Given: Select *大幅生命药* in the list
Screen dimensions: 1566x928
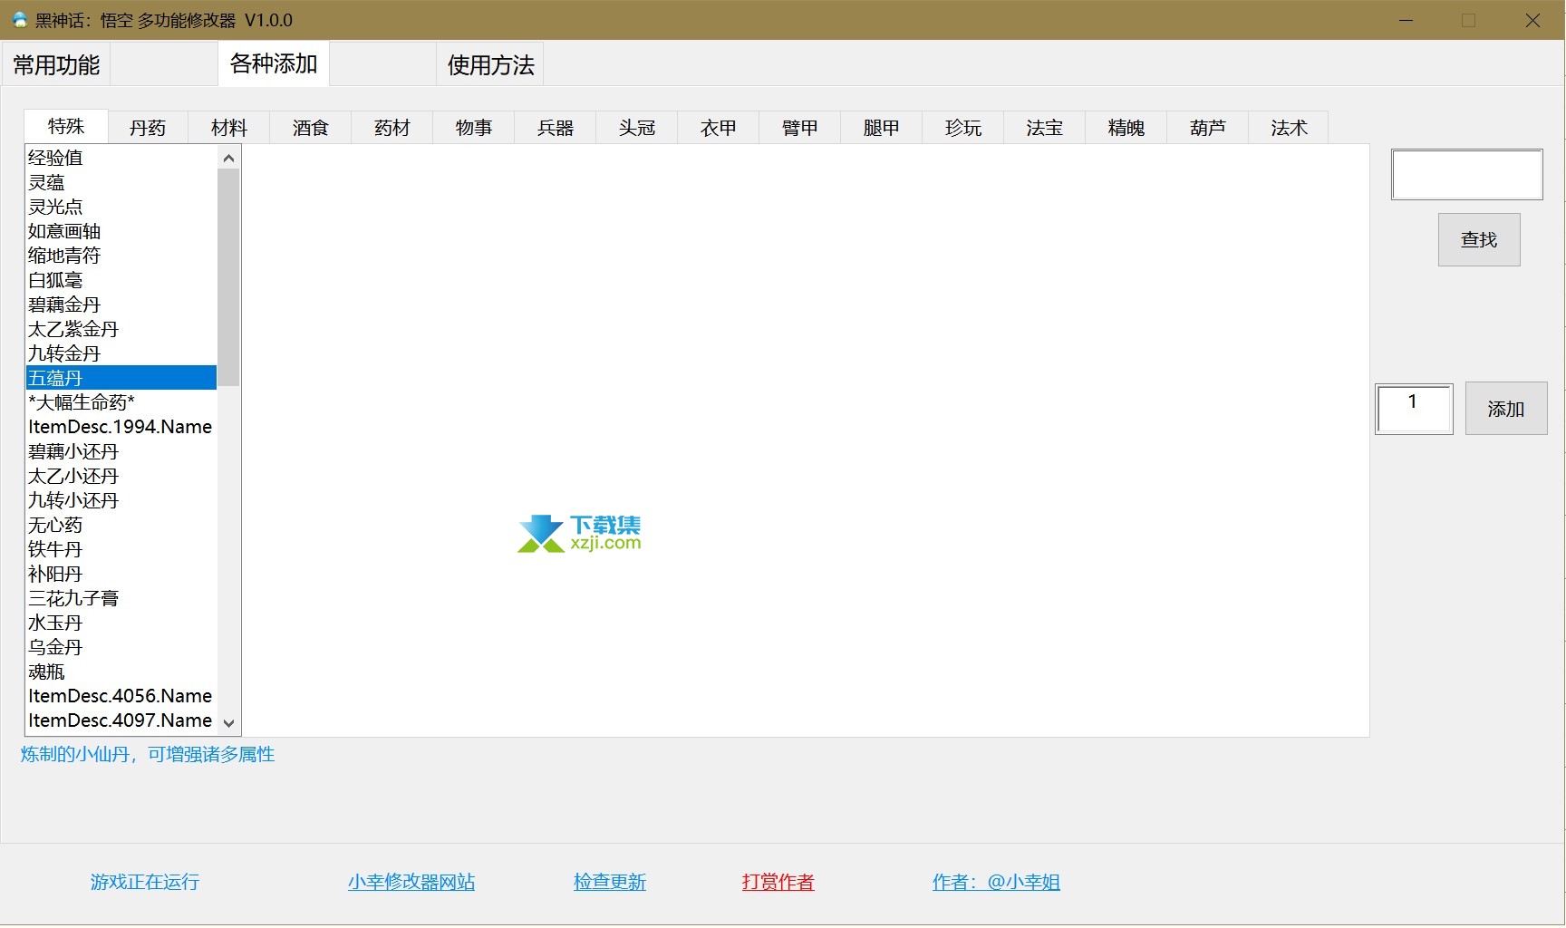Looking at the screenshot, I should tap(121, 402).
